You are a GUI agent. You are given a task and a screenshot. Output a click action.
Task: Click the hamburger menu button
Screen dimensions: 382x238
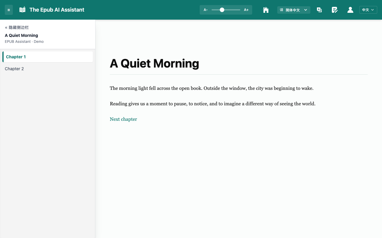[9, 10]
